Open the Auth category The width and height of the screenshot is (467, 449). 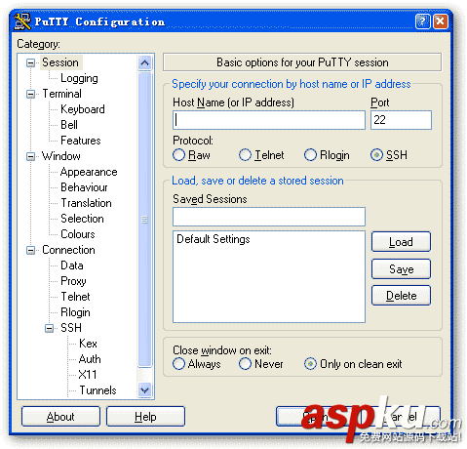click(90, 359)
